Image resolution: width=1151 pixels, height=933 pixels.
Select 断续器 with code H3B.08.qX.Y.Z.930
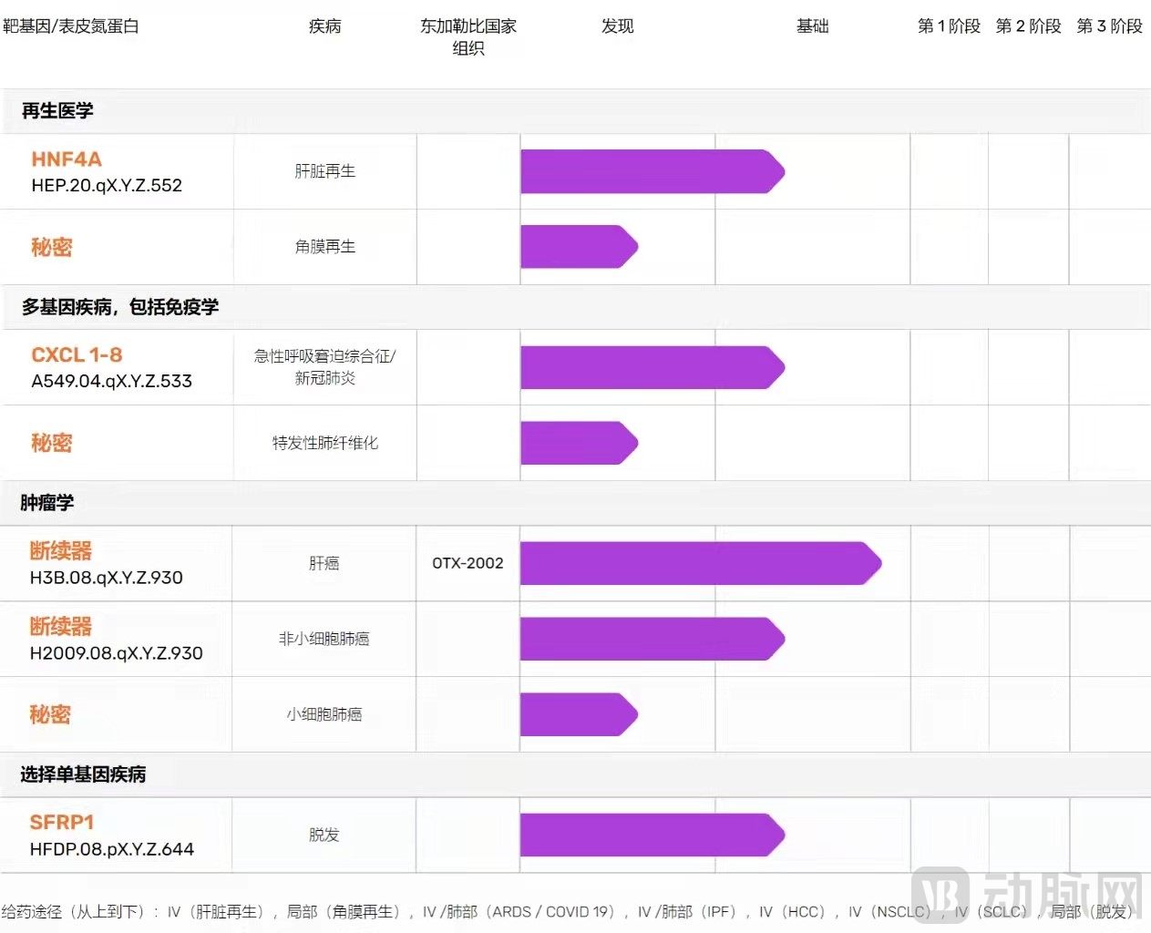pyautogui.click(x=61, y=551)
